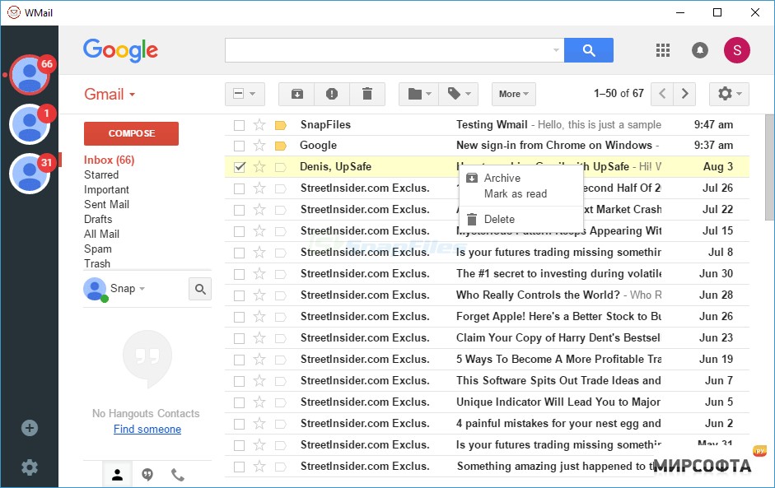Open the Spam folder

[x=98, y=249]
